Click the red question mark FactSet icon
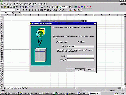Viewport: 126px width, 95px height. [90, 7]
